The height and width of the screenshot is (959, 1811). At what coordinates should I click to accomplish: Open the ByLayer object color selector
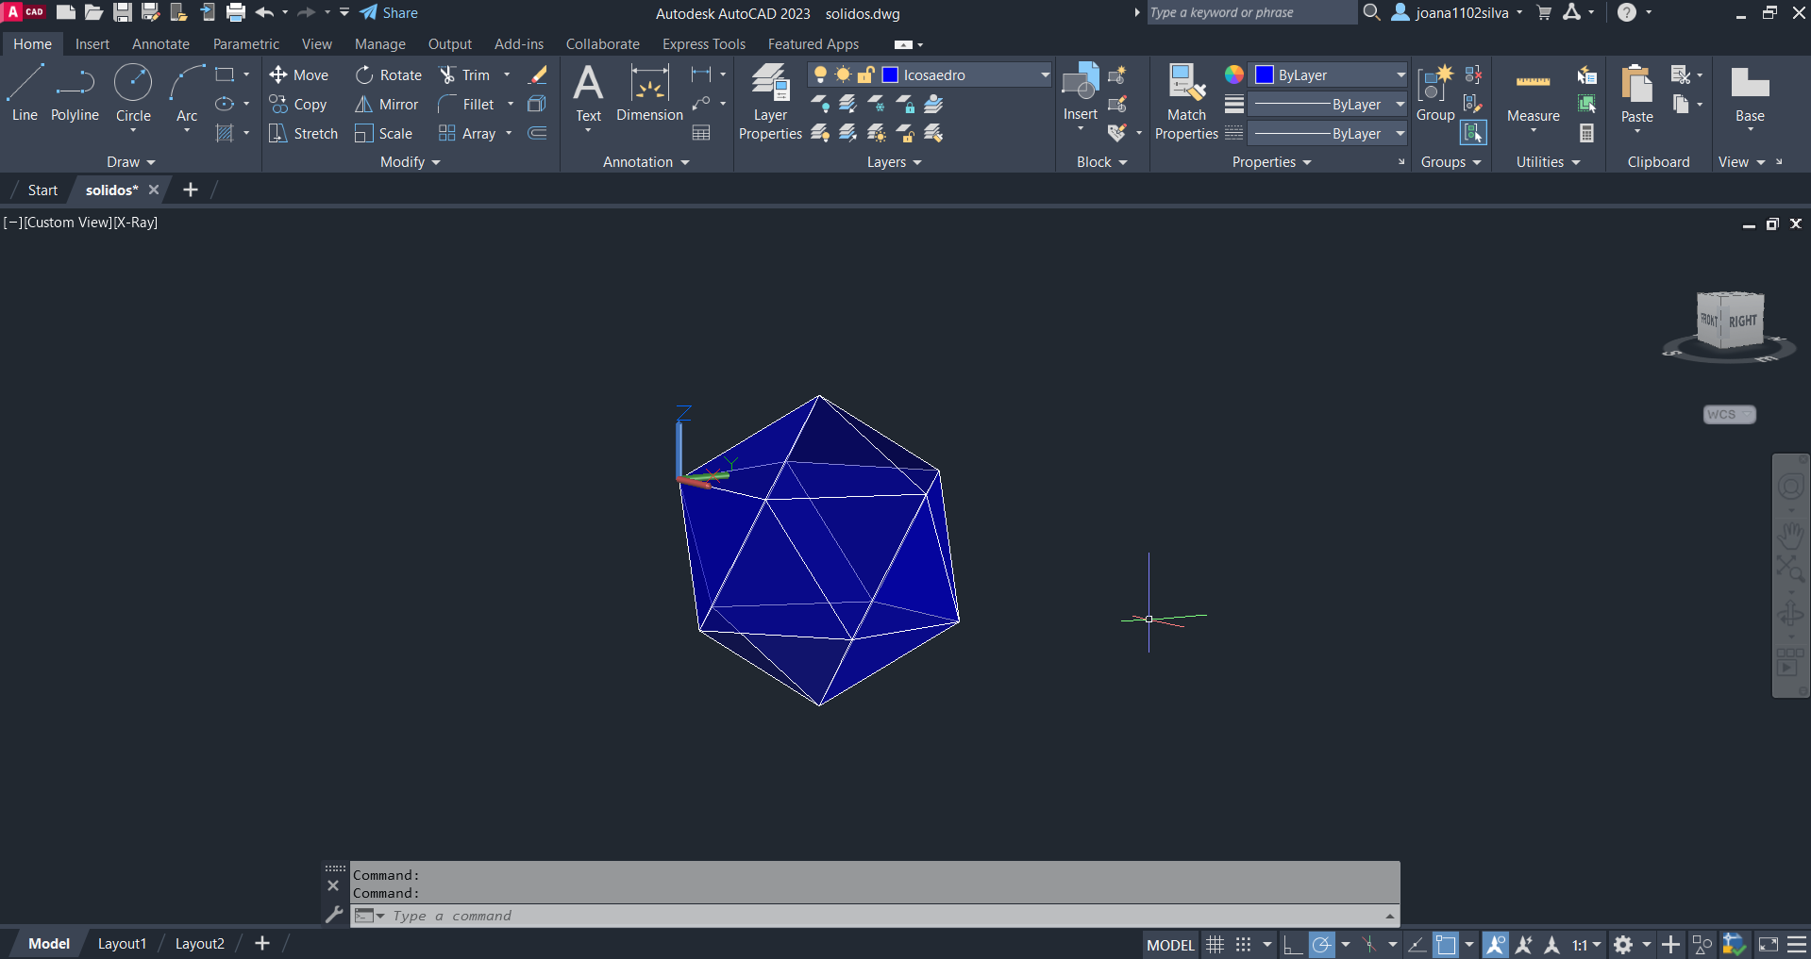(1331, 75)
